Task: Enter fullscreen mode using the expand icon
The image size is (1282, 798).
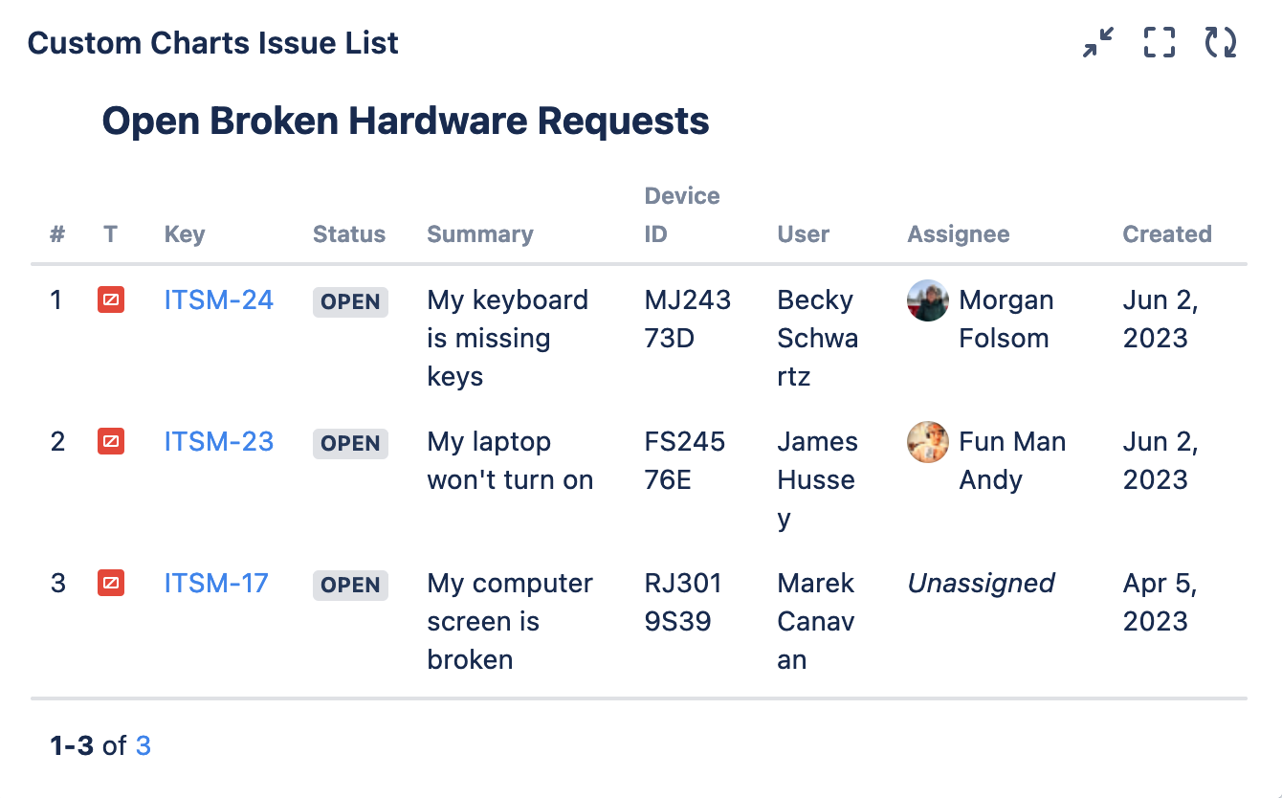Action: 1159,42
